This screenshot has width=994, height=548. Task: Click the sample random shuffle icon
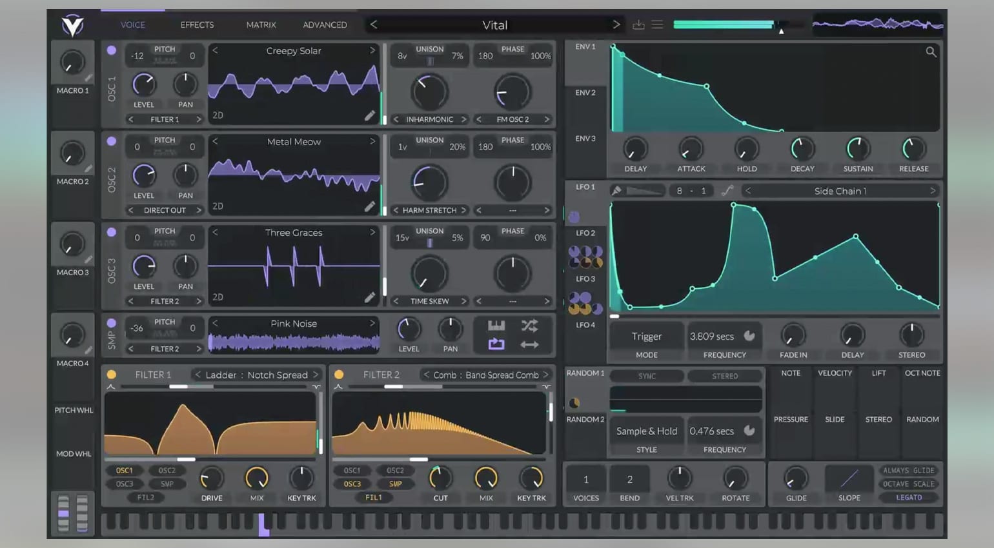[529, 326]
